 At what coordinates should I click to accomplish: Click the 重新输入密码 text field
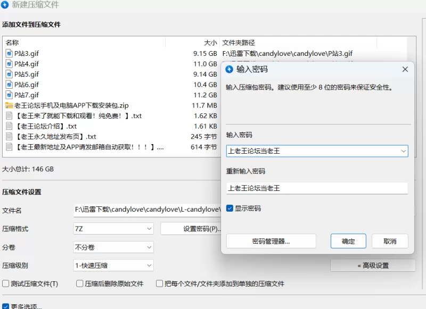coord(317,188)
